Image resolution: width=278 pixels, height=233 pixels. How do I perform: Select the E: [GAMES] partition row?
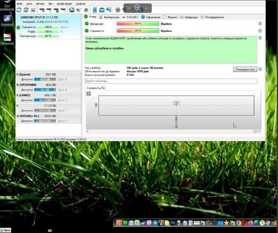pyautogui.click(x=49, y=97)
